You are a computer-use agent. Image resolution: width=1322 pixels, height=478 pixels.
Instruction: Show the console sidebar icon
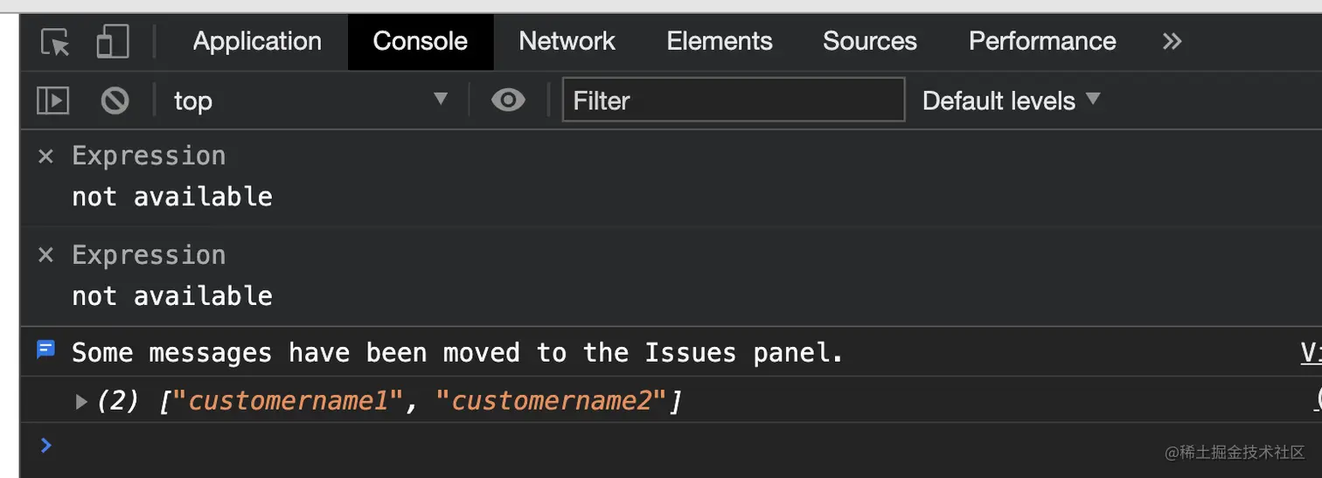(x=52, y=100)
